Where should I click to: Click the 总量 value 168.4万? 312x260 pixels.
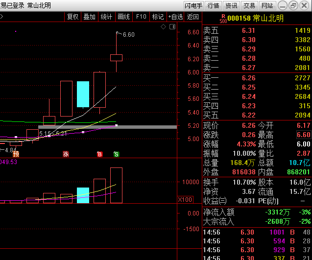point(242,163)
